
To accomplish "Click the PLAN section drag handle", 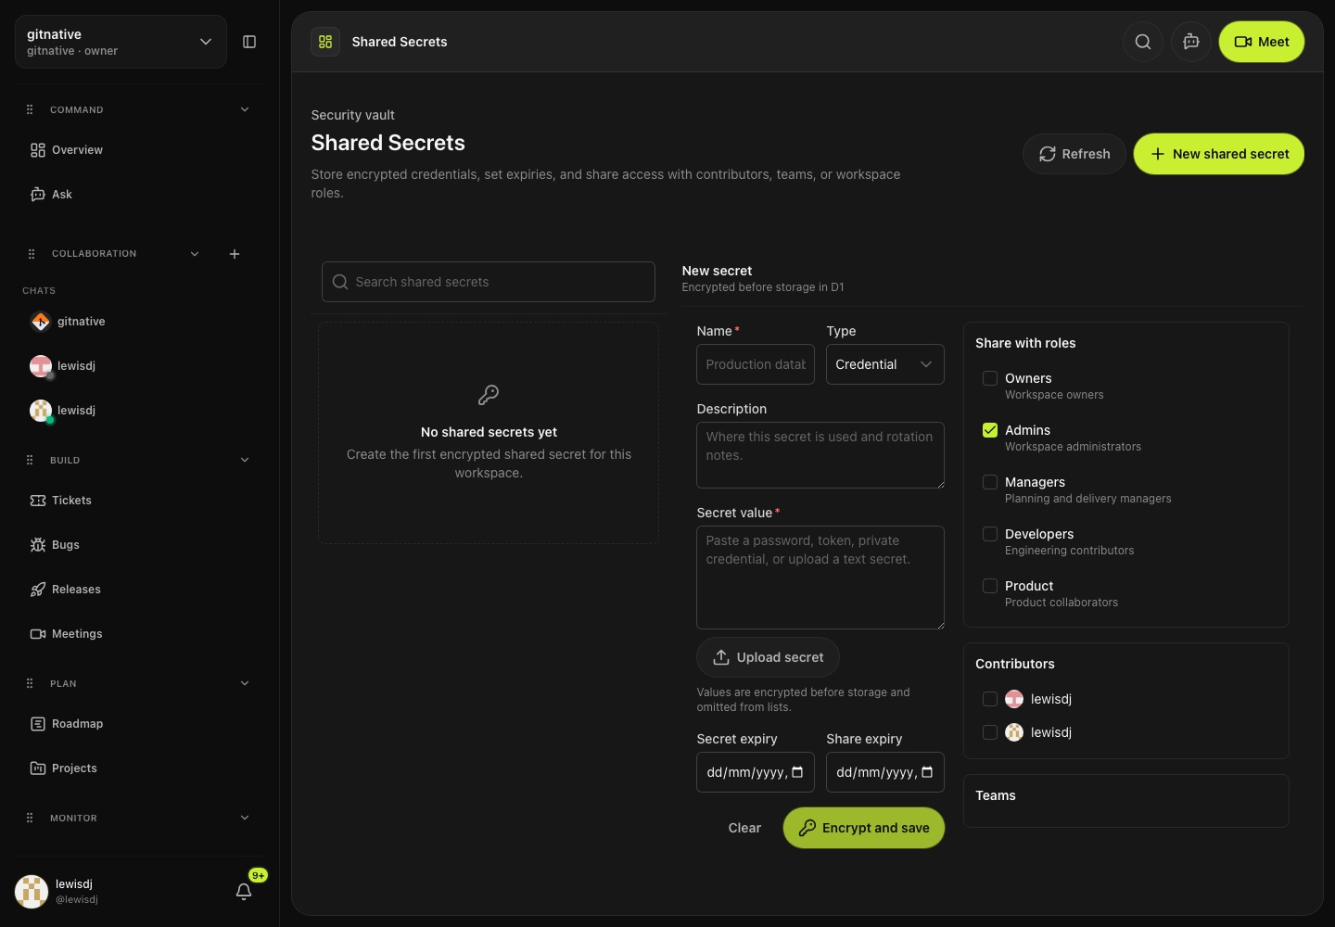I will coord(30,683).
